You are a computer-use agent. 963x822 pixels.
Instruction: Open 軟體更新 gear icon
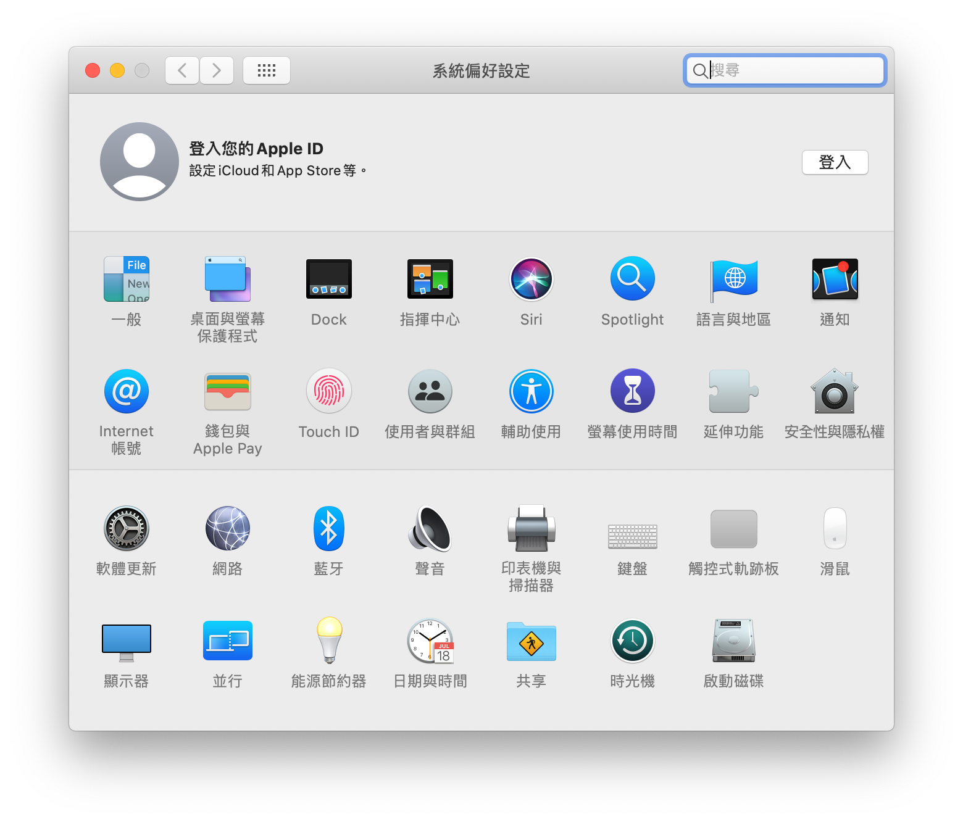(127, 529)
